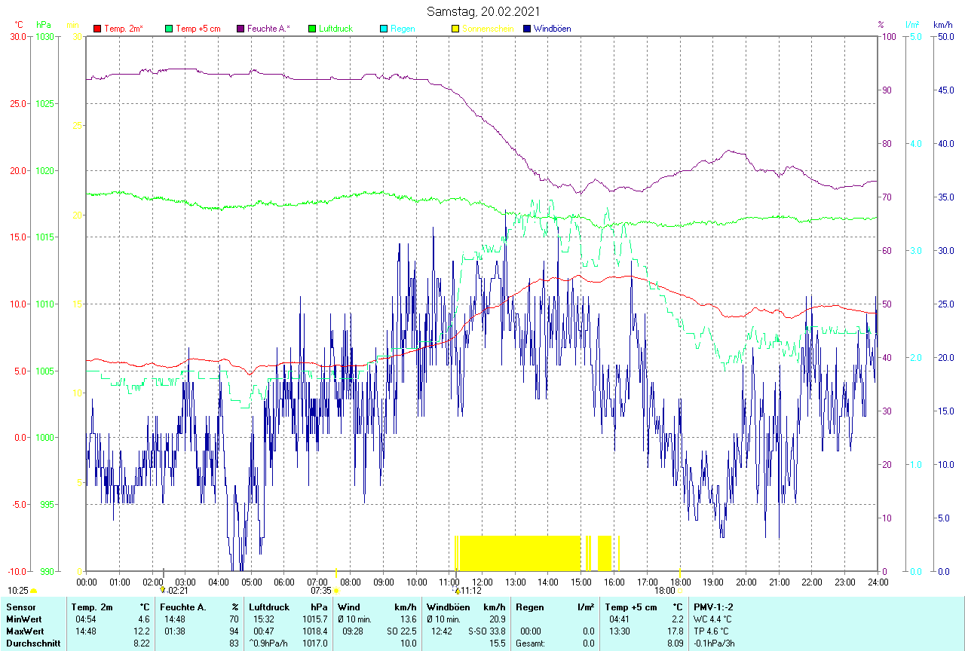Select the 'Luftdruck' legend label
The image size is (965, 651).
(335, 29)
